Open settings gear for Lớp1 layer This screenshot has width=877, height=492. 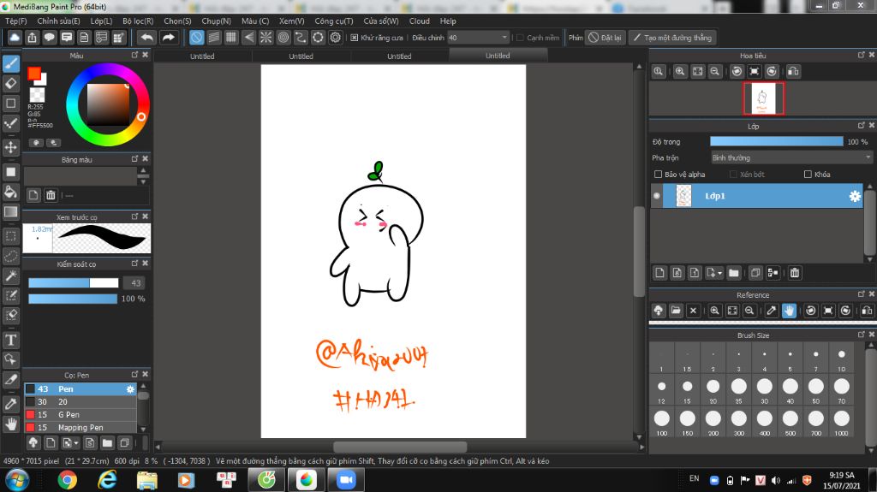point(854,196)
